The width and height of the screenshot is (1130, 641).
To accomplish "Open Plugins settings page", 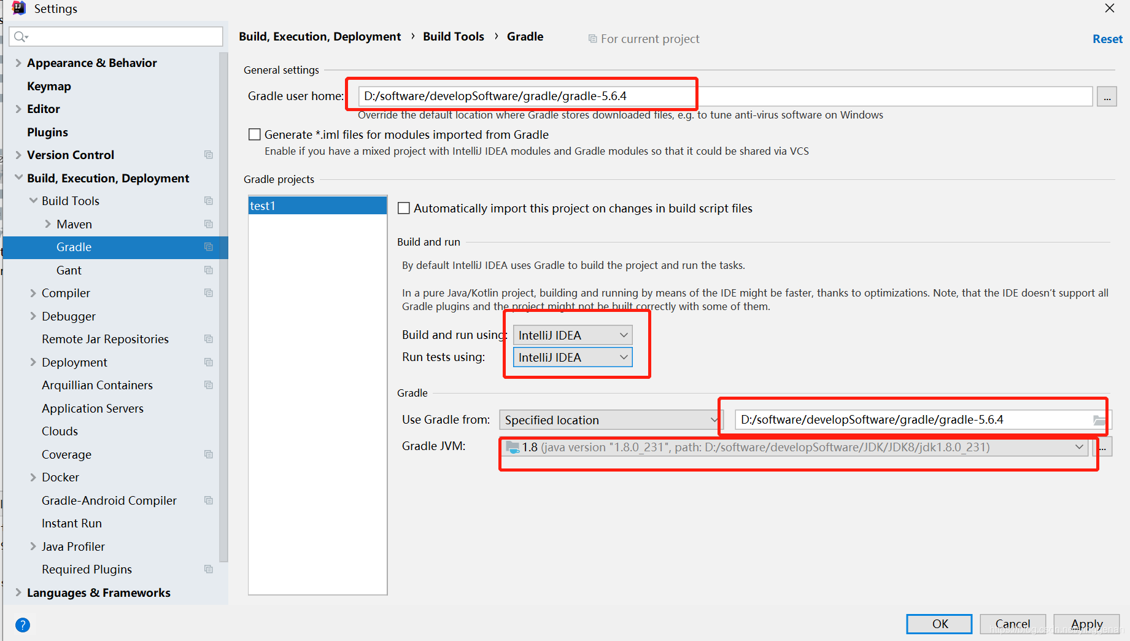I will coord(47,132).
